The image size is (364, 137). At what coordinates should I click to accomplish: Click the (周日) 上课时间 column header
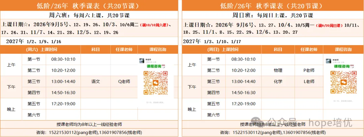[222, 49]
